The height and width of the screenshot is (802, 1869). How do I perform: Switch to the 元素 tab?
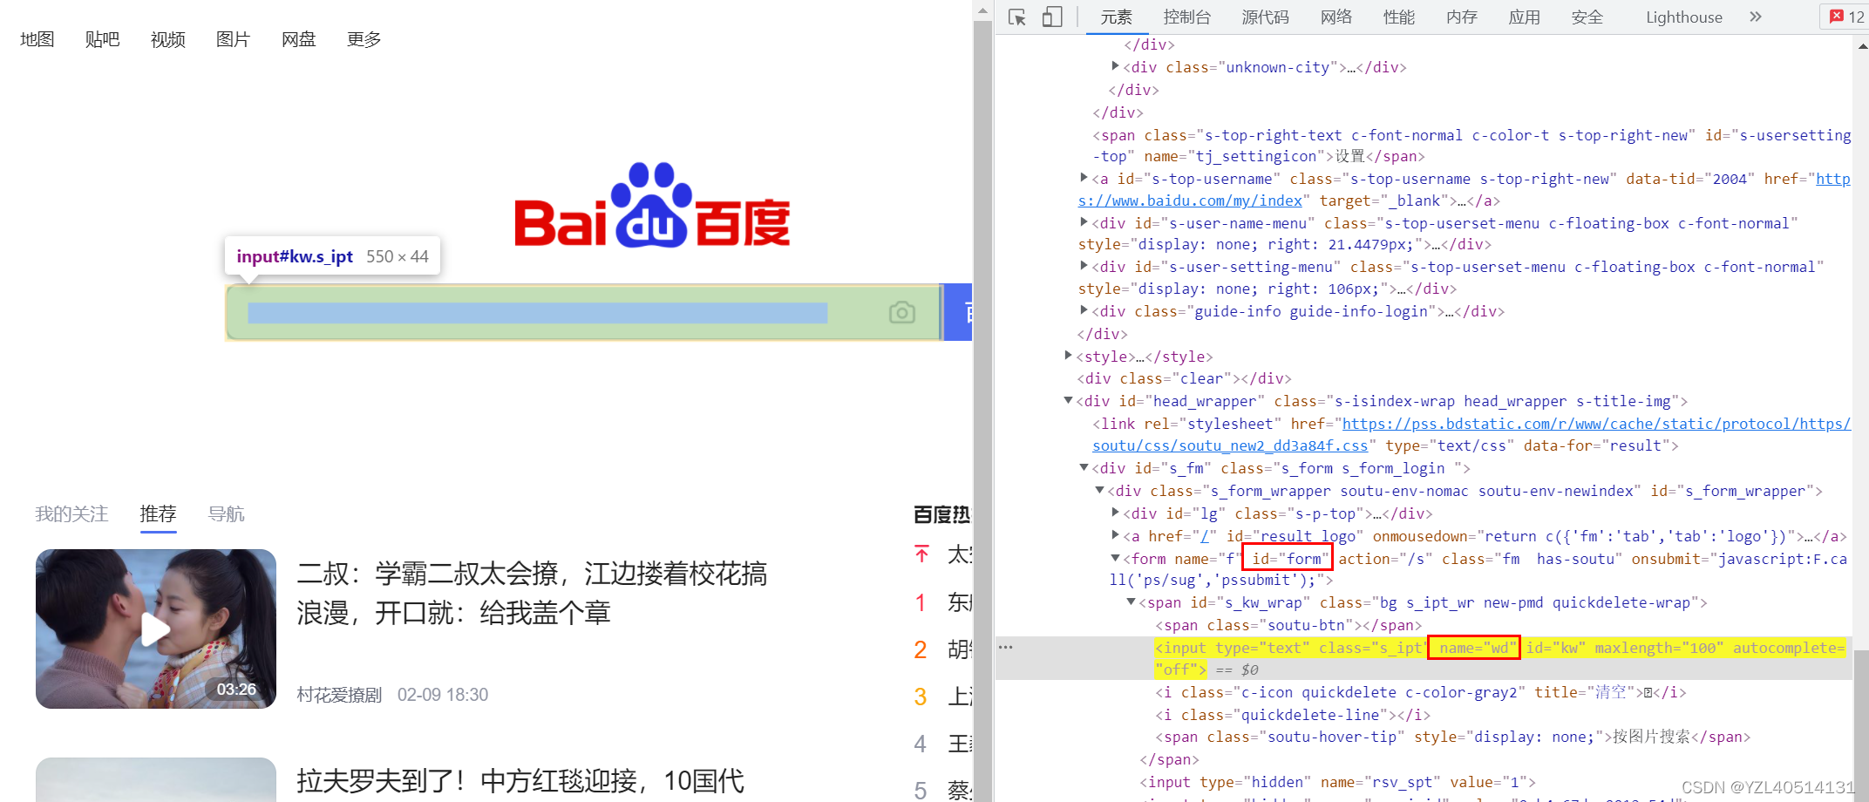[1116, 17]
